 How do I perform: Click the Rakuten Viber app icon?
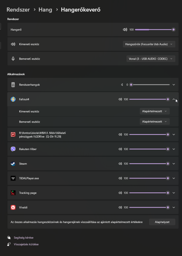pos(13,149)
